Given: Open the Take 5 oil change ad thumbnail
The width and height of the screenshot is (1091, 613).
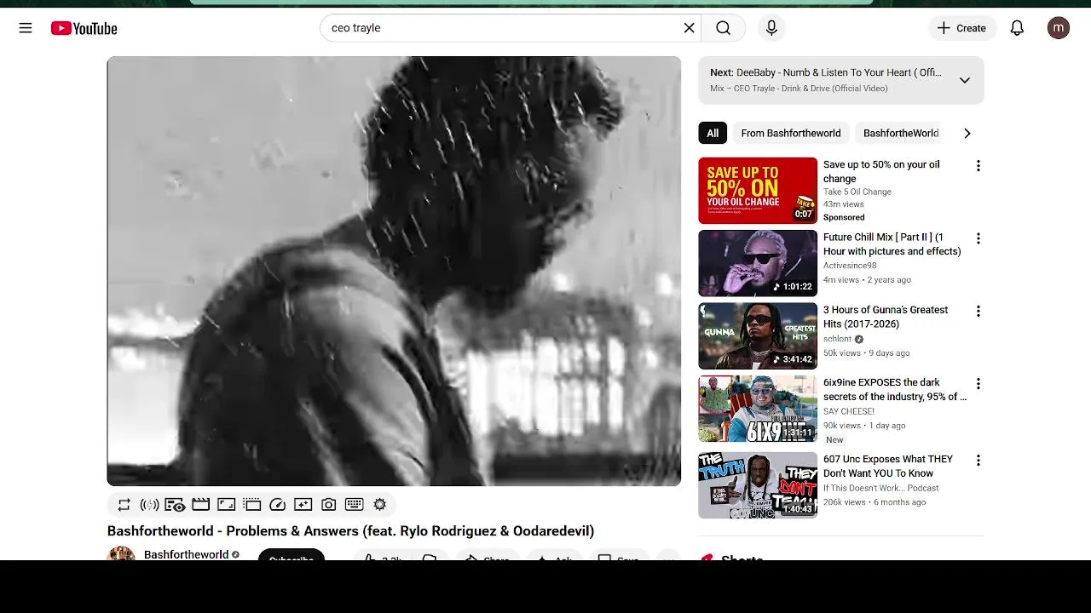Looking at the screenshot, I should (758, 191).
